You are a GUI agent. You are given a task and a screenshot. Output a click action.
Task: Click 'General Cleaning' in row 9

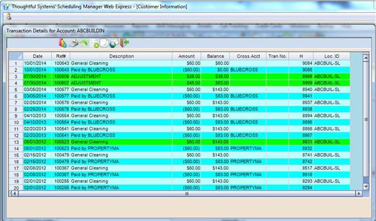[89, 115]
